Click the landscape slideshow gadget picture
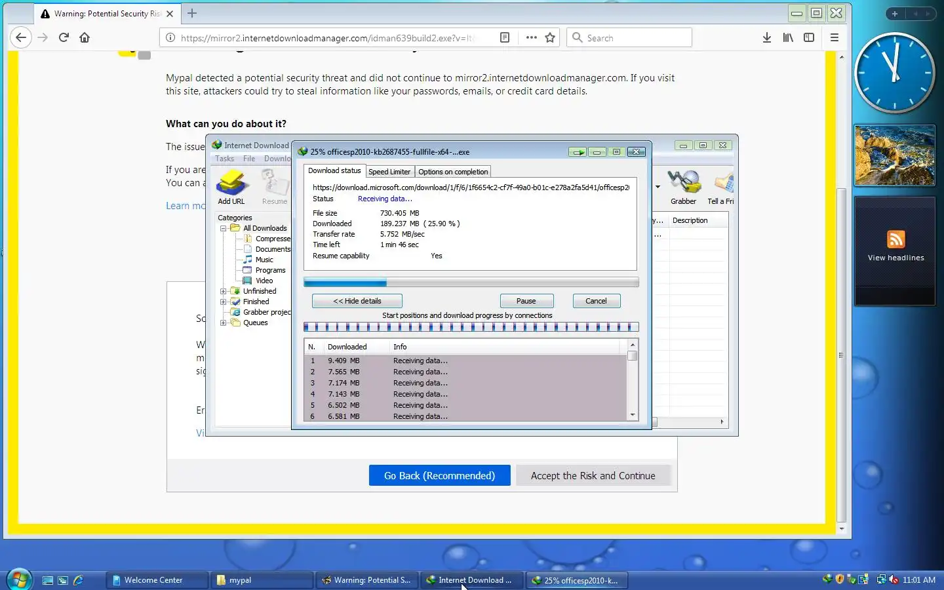 [x=894, y=155]
